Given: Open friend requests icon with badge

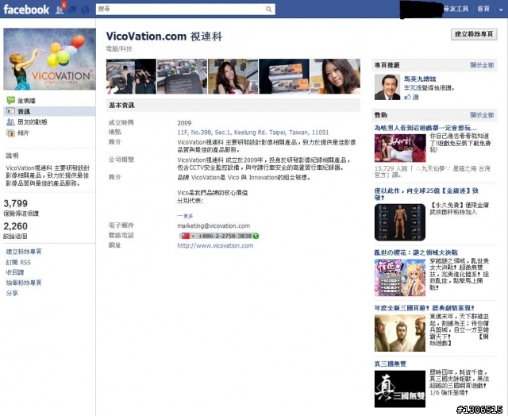Looking at the screenshot, I should coord(60,9).
